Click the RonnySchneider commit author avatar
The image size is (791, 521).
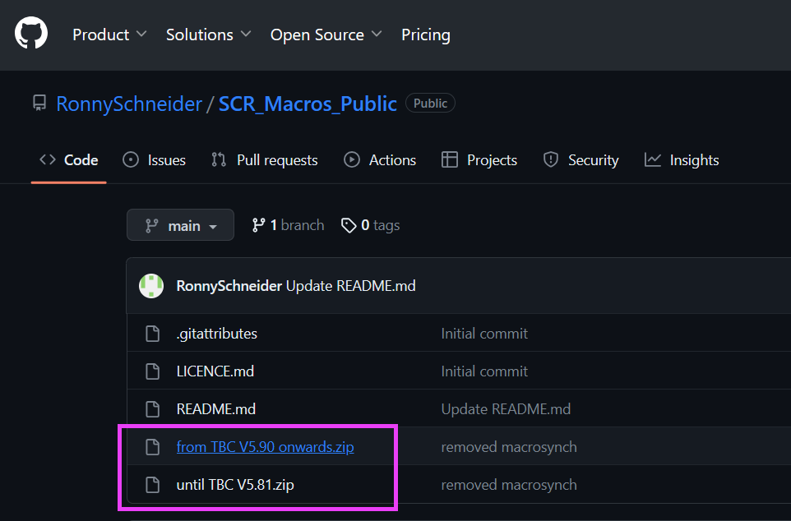tap(151, 286)
